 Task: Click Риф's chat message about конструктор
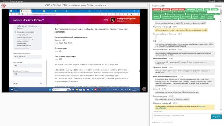pyautogui.click(x=184, y=45)
